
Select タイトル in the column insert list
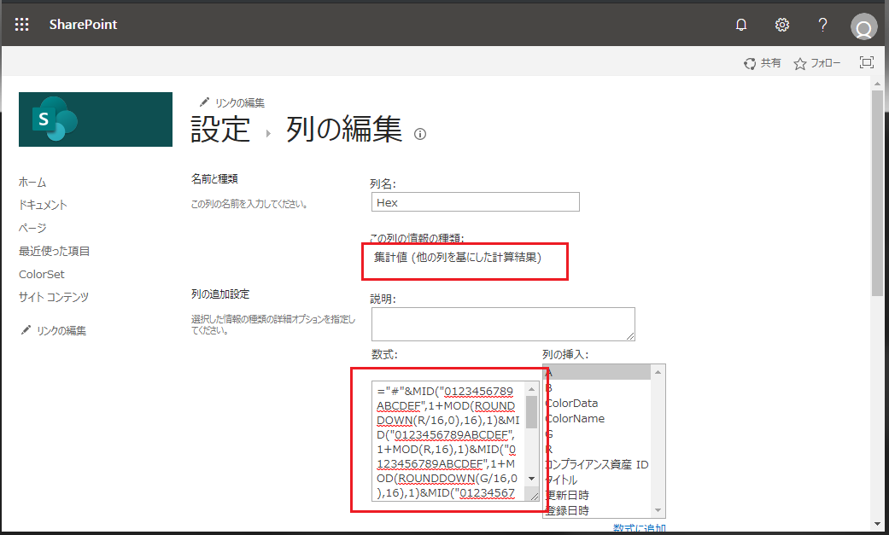pyautogui.click(x=597, y=480)
